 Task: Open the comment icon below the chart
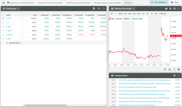(170, 70)
